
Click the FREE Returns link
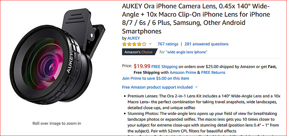tap(213, 72)
